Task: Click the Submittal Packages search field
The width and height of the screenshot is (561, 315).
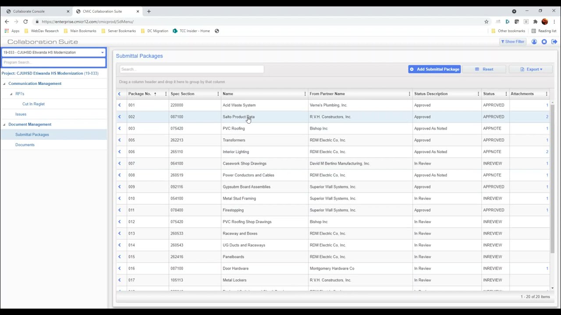Action: (192, 69)
